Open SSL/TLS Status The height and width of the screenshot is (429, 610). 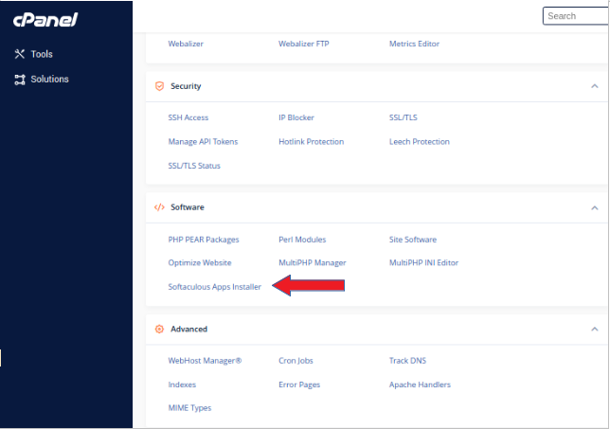coord(194,166)
